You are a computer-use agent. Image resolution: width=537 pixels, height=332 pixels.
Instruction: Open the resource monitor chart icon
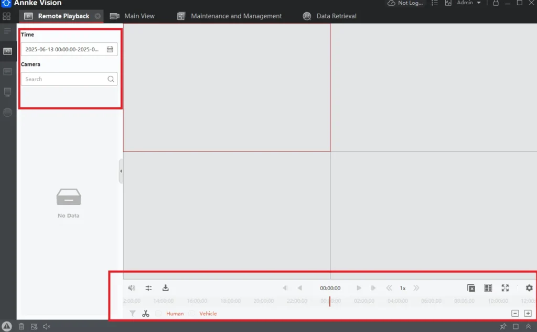pyautogui.click(x=448, y=3)
